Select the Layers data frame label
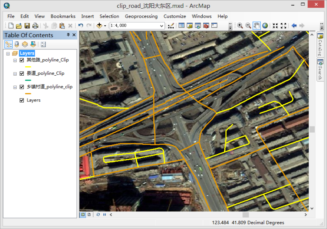The height and width of the screenshot is (229, 327). (27, 53)
